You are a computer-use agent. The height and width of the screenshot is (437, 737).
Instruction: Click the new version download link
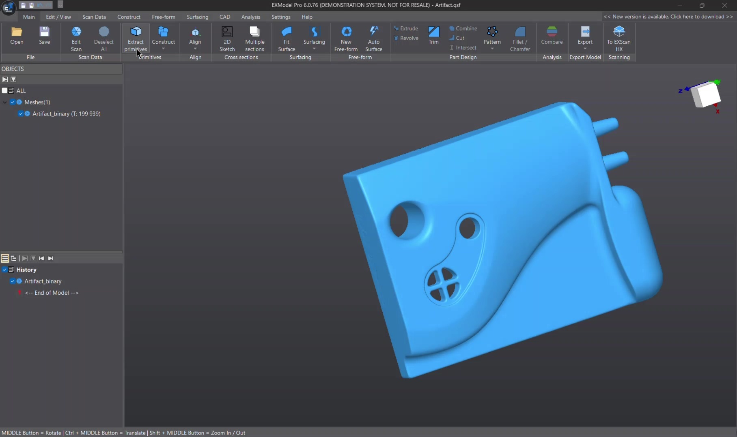(x=668, y=17)
